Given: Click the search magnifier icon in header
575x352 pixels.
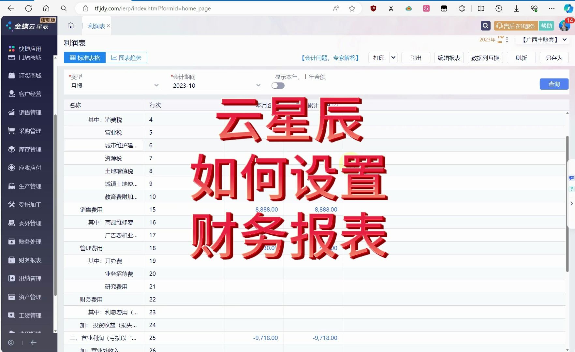Looking at the screenshot, I should pos(485,25).
